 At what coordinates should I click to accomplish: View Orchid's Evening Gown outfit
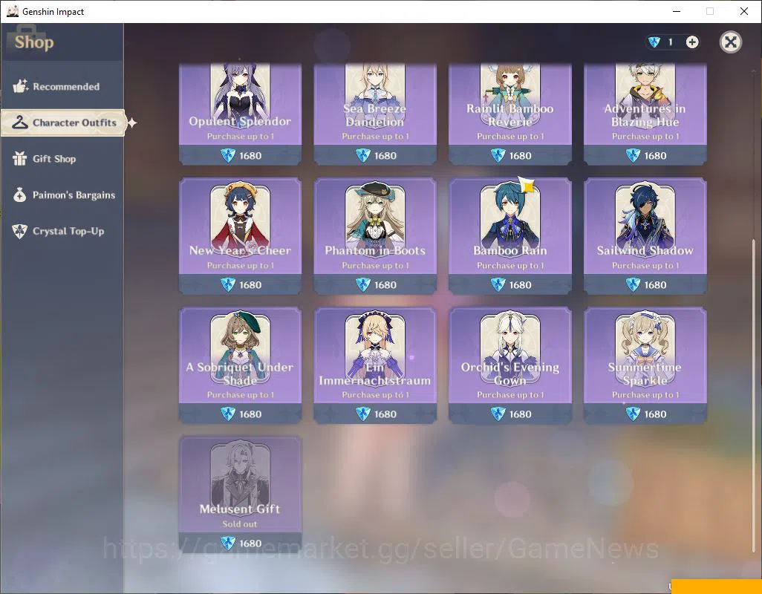509,365
